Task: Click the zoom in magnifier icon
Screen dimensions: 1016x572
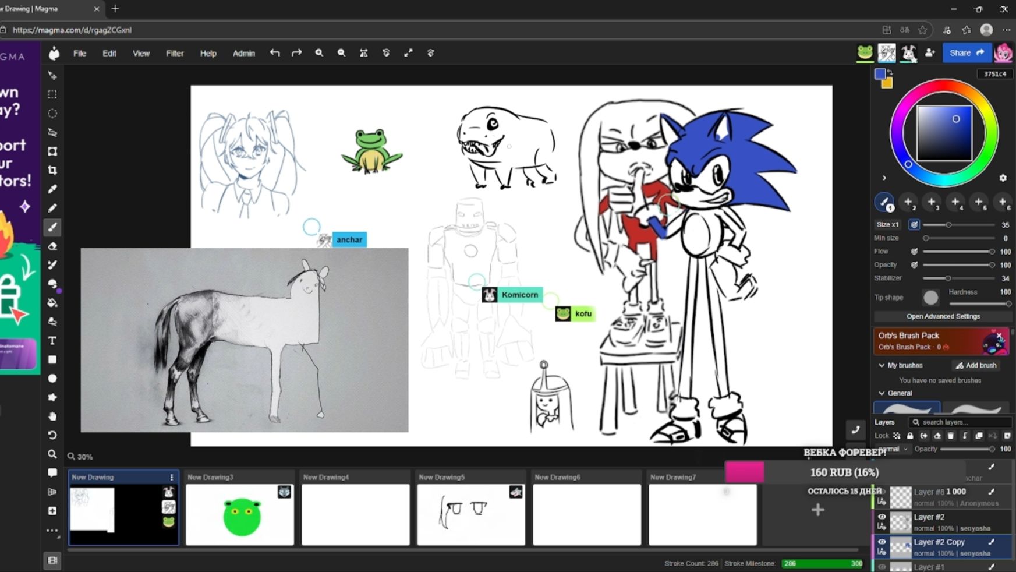Action: point(319,53)
